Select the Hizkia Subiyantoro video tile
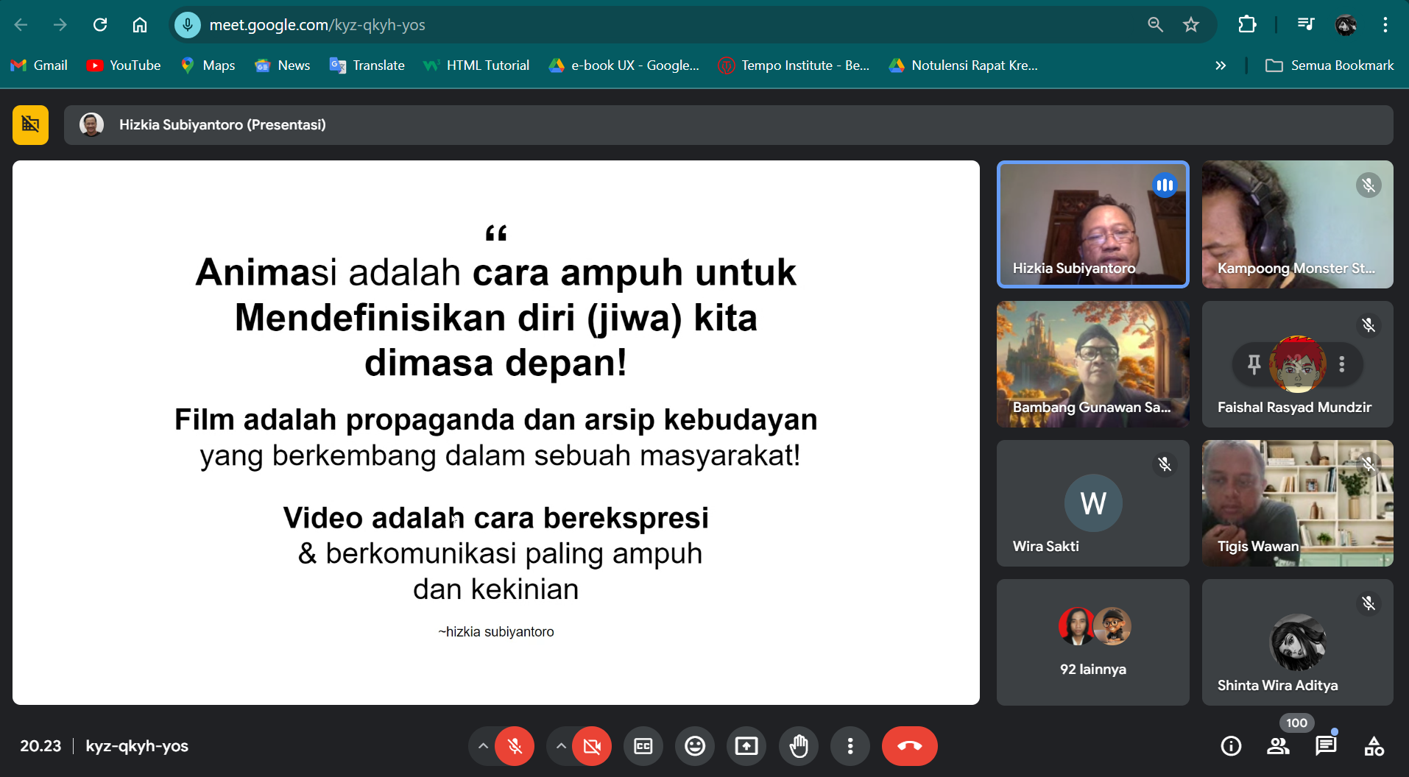1409x777 pixels. [x=1092, y=224]
